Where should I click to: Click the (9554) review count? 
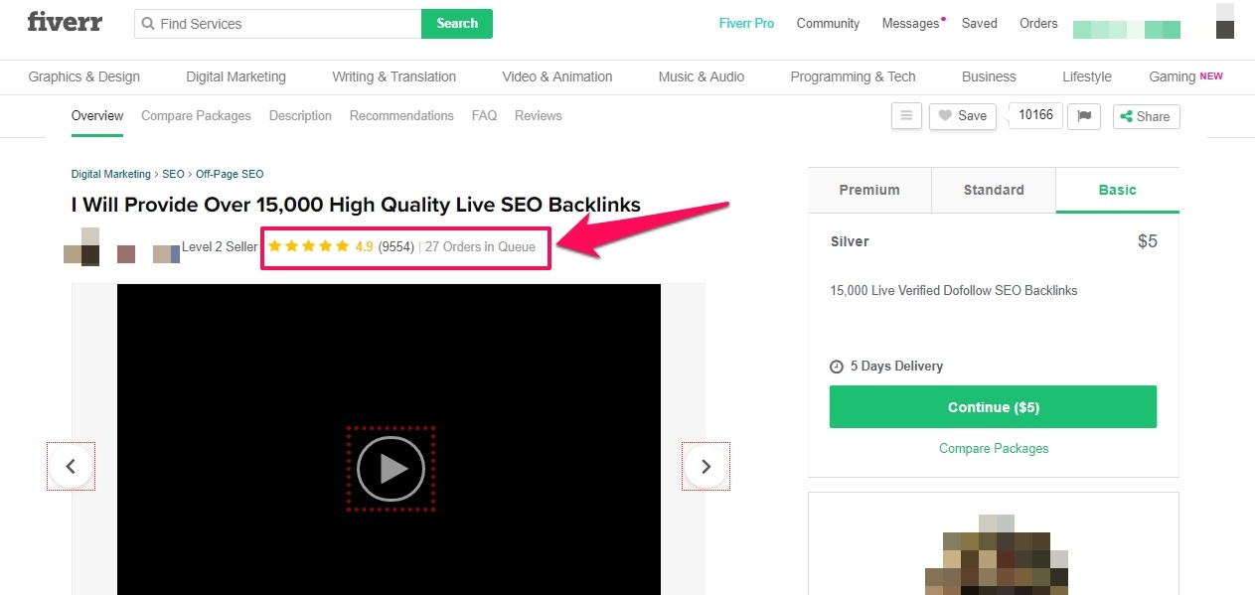tap(395, 246)
